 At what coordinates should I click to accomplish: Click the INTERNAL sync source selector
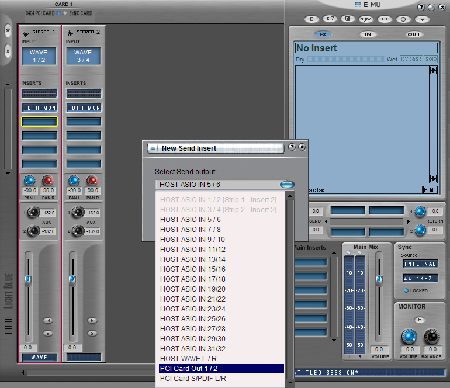(420, 264)
